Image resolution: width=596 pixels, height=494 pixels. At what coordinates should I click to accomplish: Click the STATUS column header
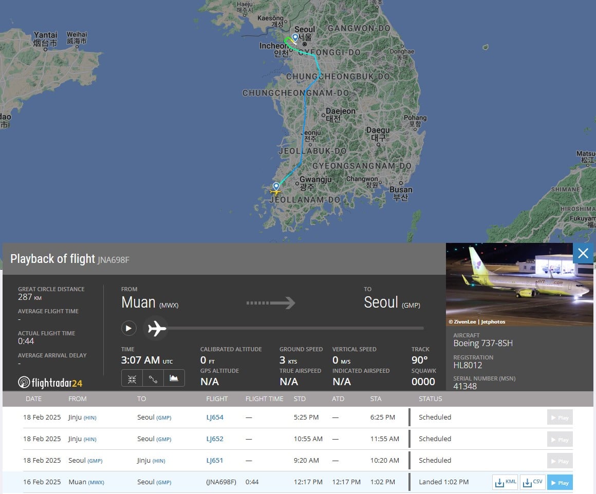430,398
